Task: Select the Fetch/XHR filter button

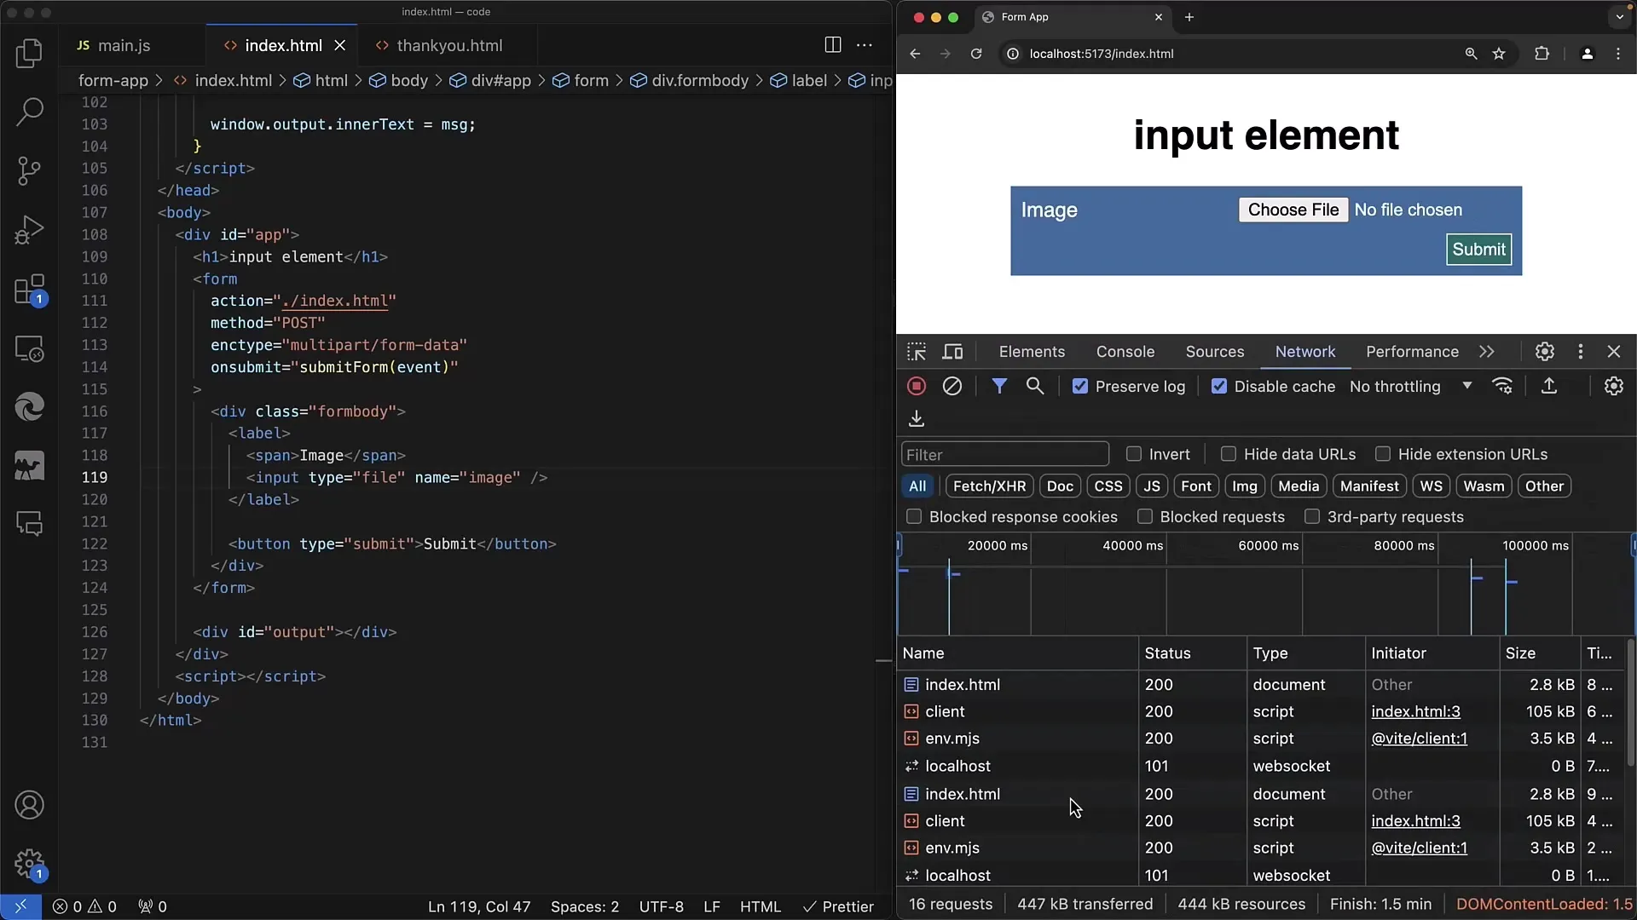Action: (989, 486)
